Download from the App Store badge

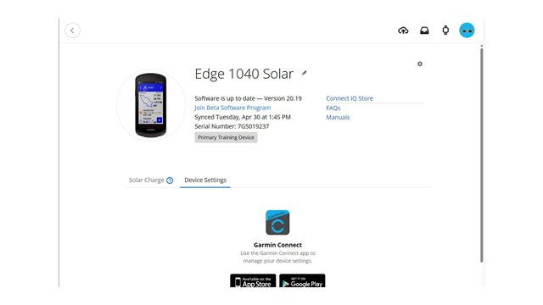[x=253, y=280]
